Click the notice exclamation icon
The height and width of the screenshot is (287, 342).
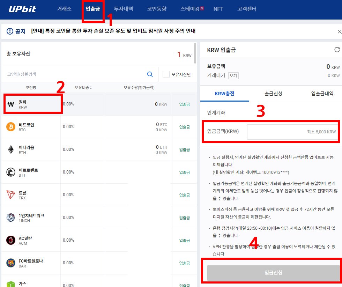click(10, 31)
